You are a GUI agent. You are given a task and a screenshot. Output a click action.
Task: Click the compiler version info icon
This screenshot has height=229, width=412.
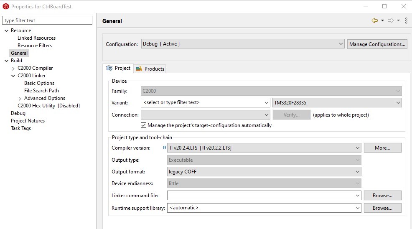164,148
